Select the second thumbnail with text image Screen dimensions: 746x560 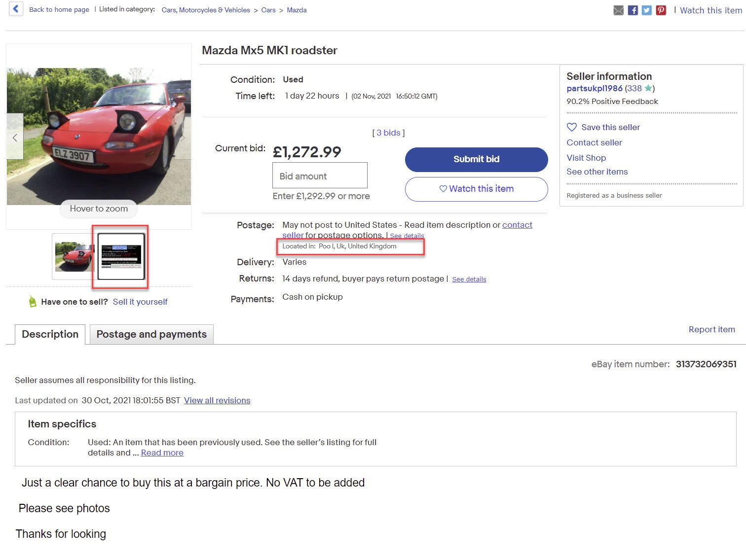point(121,256)
